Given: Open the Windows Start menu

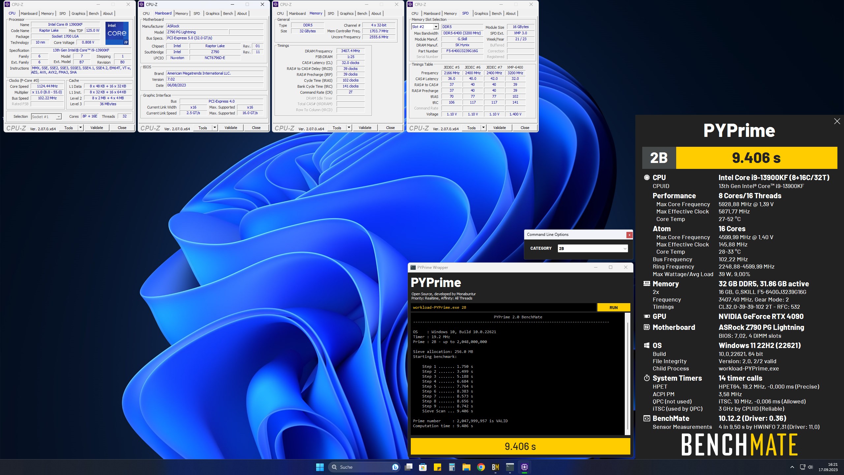Looking at the screenshot, I should tap(320, 467).
